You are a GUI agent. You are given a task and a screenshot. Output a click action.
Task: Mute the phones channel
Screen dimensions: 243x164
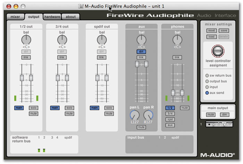pyautogui.click(x=185, y=108)
